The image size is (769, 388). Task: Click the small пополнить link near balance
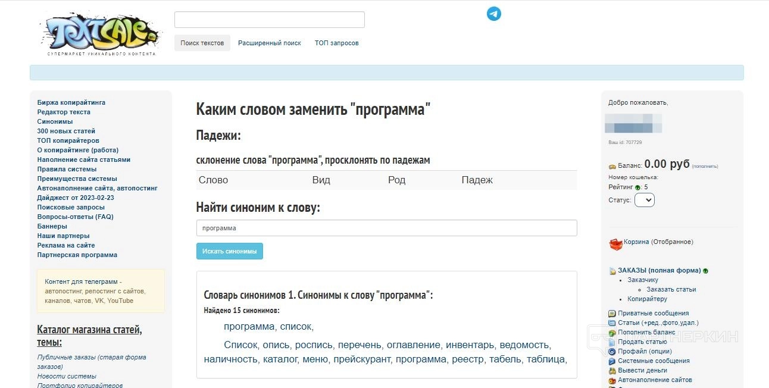(x=705, y=167)
